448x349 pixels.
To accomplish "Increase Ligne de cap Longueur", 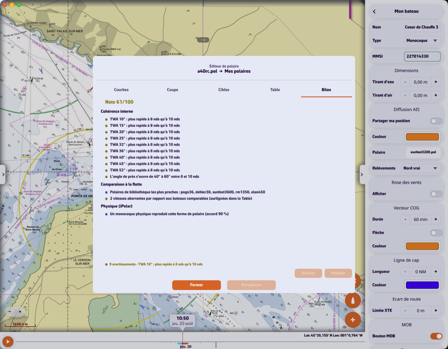I will coord(436,272).
